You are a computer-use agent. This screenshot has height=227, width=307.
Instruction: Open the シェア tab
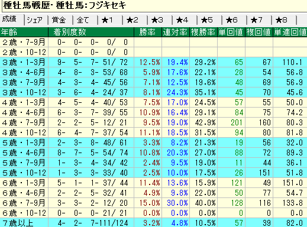(x=36, y=20)
